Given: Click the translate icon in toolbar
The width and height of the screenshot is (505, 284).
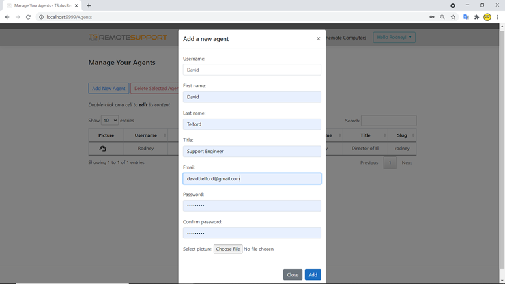Looking at the screenshot, I should [x=465, y=17].
